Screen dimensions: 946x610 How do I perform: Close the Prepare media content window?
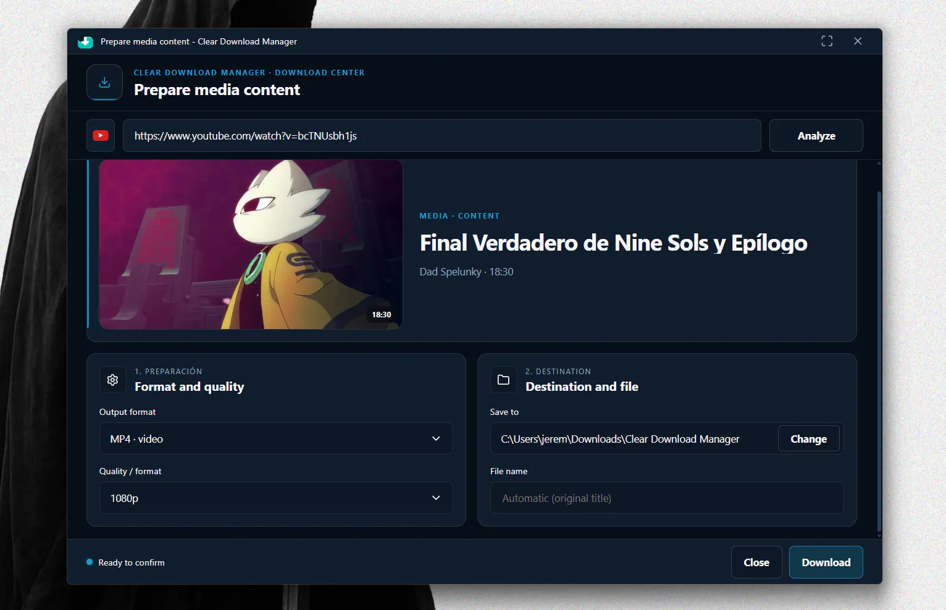click(x=858, y=41)
